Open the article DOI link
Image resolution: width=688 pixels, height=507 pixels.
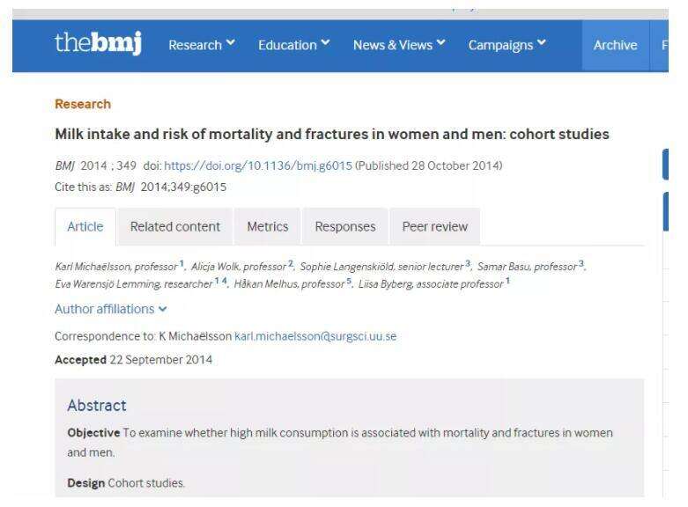[258, 165]
